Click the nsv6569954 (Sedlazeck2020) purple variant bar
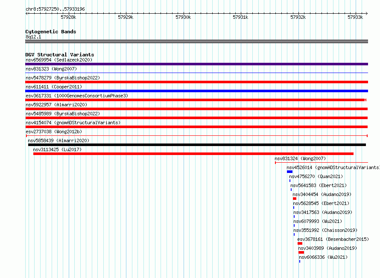Screen dimensions: 380x278 pyautogui.click(x=196, y=64)
